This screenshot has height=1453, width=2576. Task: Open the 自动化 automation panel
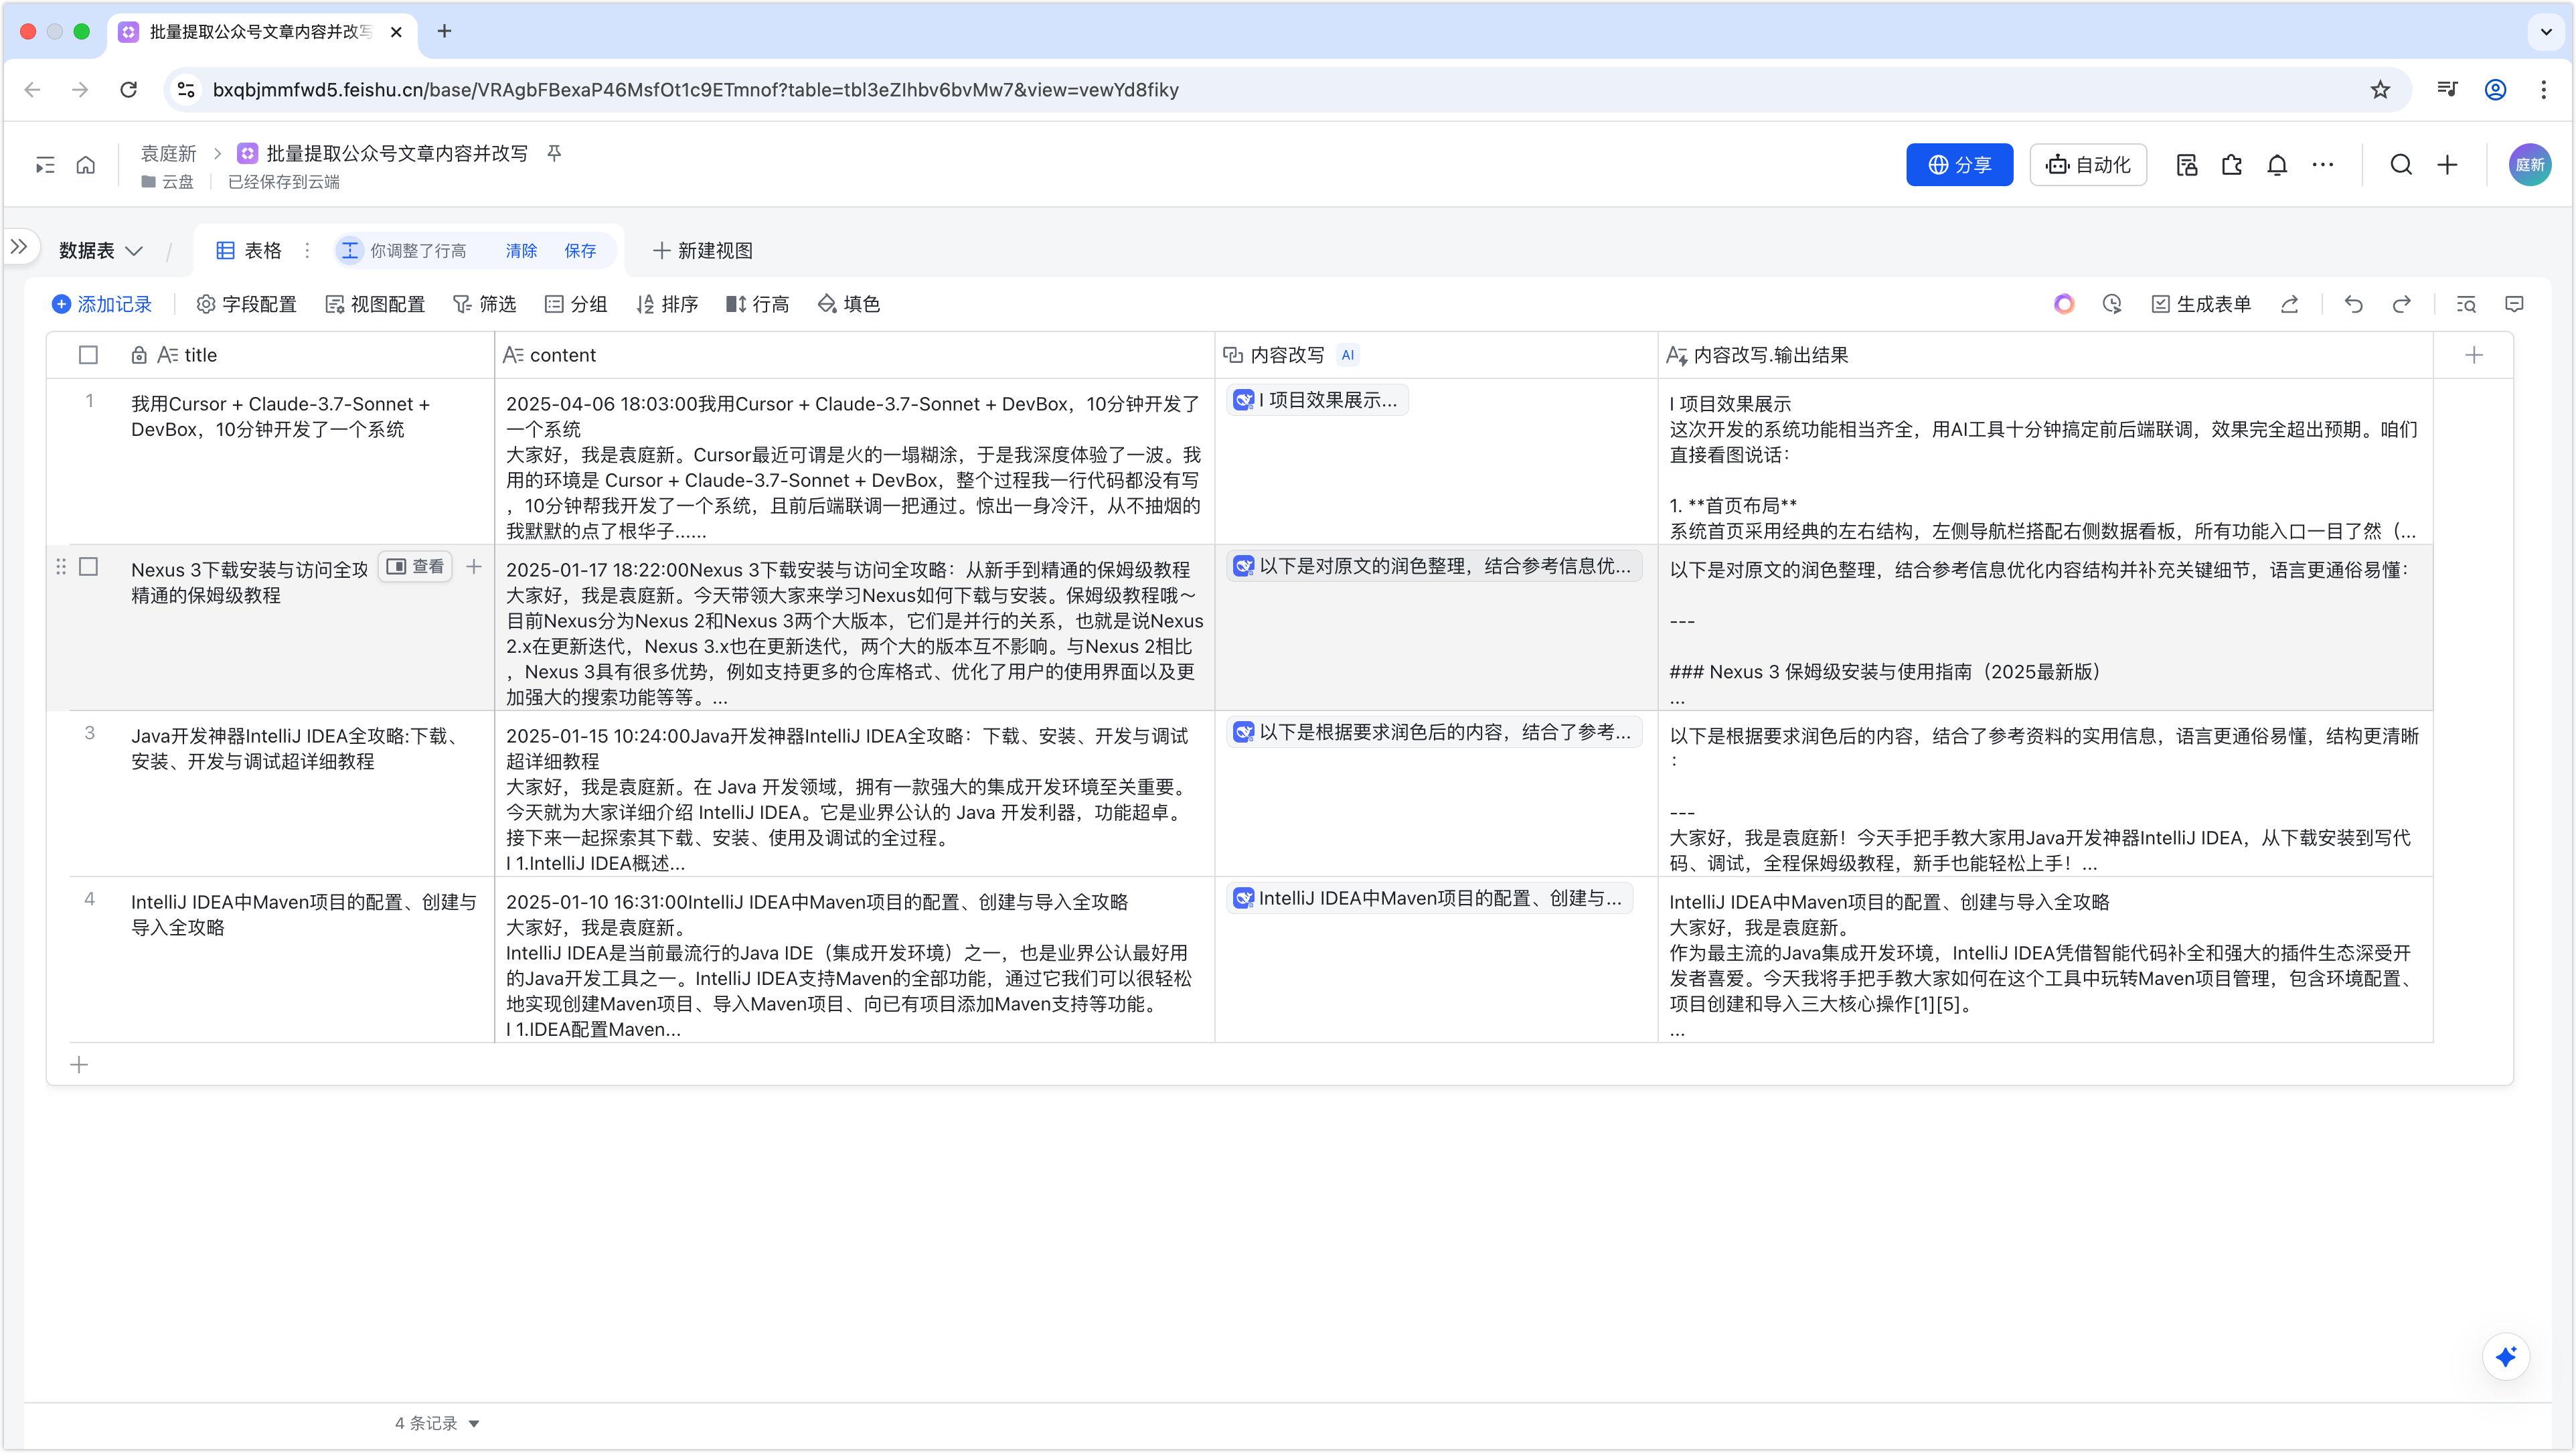[2088, 165]
